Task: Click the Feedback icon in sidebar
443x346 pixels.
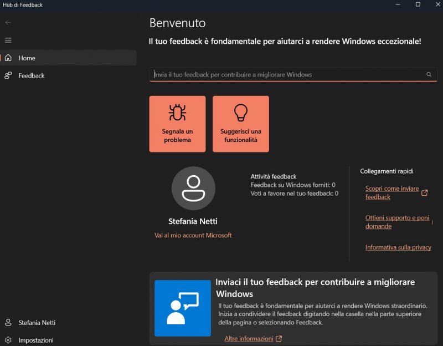Action: (x=8, y=75)
